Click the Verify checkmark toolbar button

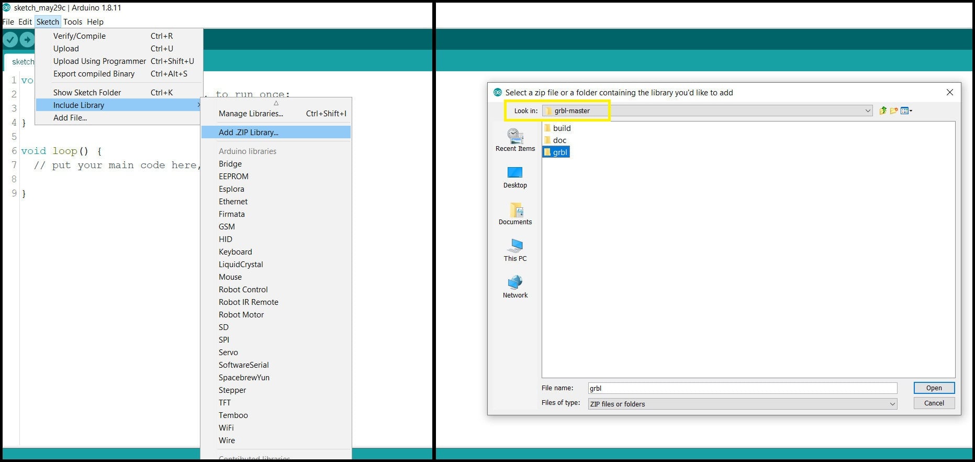click(x=10, y=40)
